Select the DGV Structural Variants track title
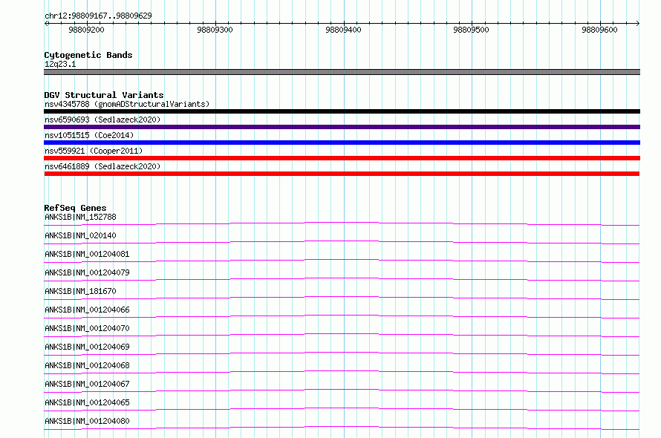This screenshot has height=438, width=661. [104, 95]
